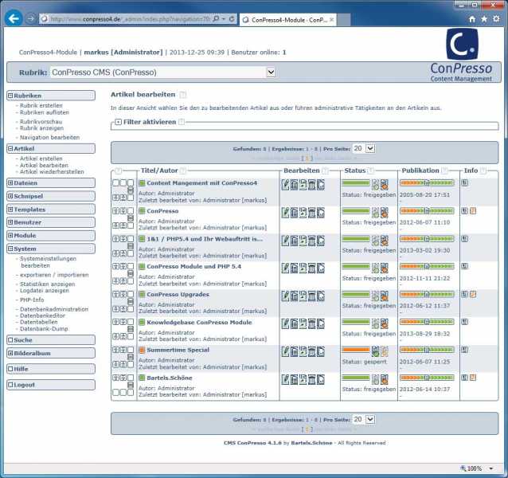
Task: Open the 100% zoom control in status bar
Action: click(478, 468)
